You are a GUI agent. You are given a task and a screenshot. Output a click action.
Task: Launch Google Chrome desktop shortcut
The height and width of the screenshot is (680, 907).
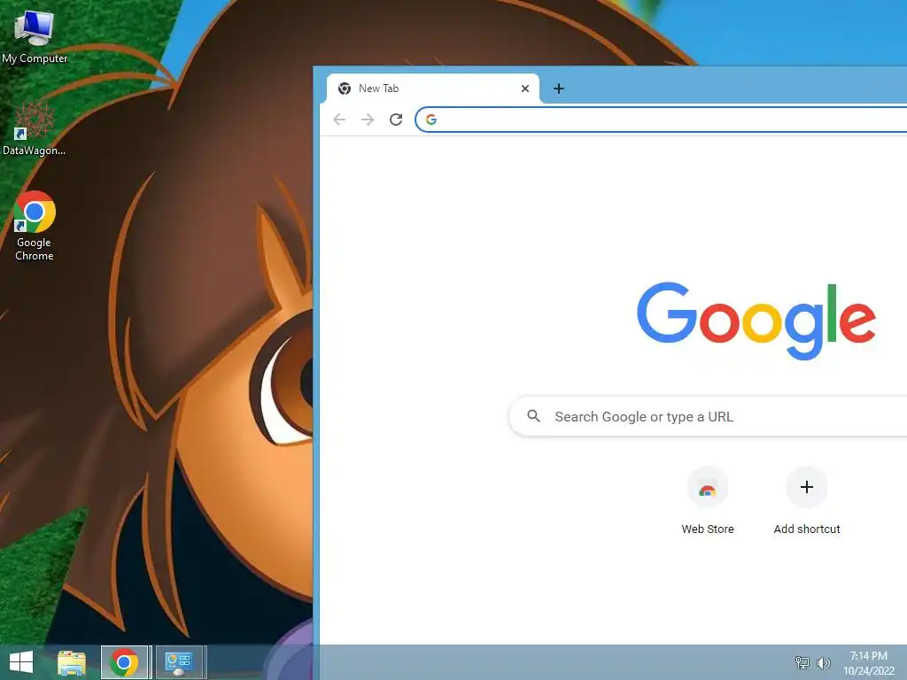pyautogui.click(x=35, y=226)
